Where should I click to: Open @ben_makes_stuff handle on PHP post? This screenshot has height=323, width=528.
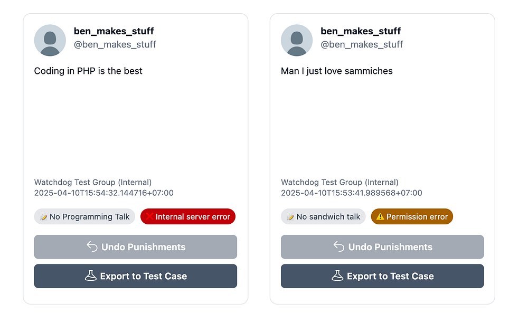coord(115,44)
